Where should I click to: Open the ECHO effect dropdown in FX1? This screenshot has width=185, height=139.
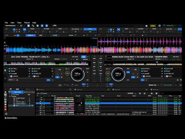[x=61, y=29]
